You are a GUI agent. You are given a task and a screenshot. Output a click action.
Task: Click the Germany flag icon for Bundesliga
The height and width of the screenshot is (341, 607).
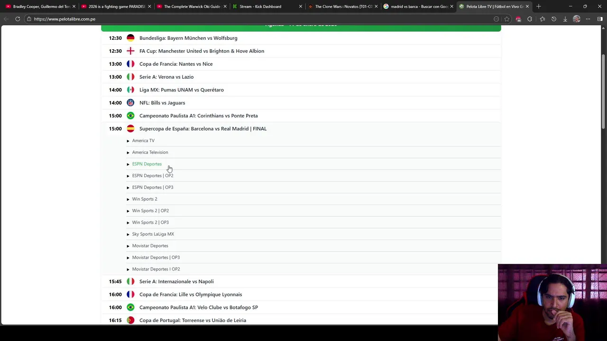(x=130, y=38)
